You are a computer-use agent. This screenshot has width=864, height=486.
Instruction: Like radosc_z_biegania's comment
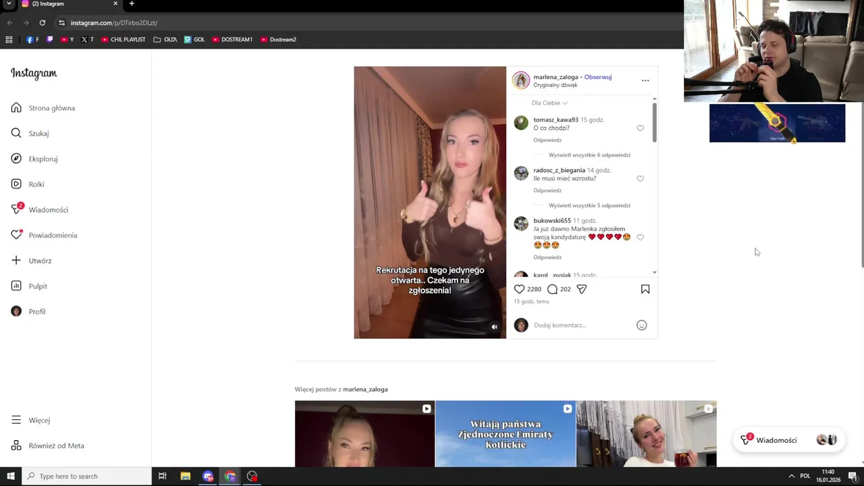pyautogui.click(x=640, y=179)
